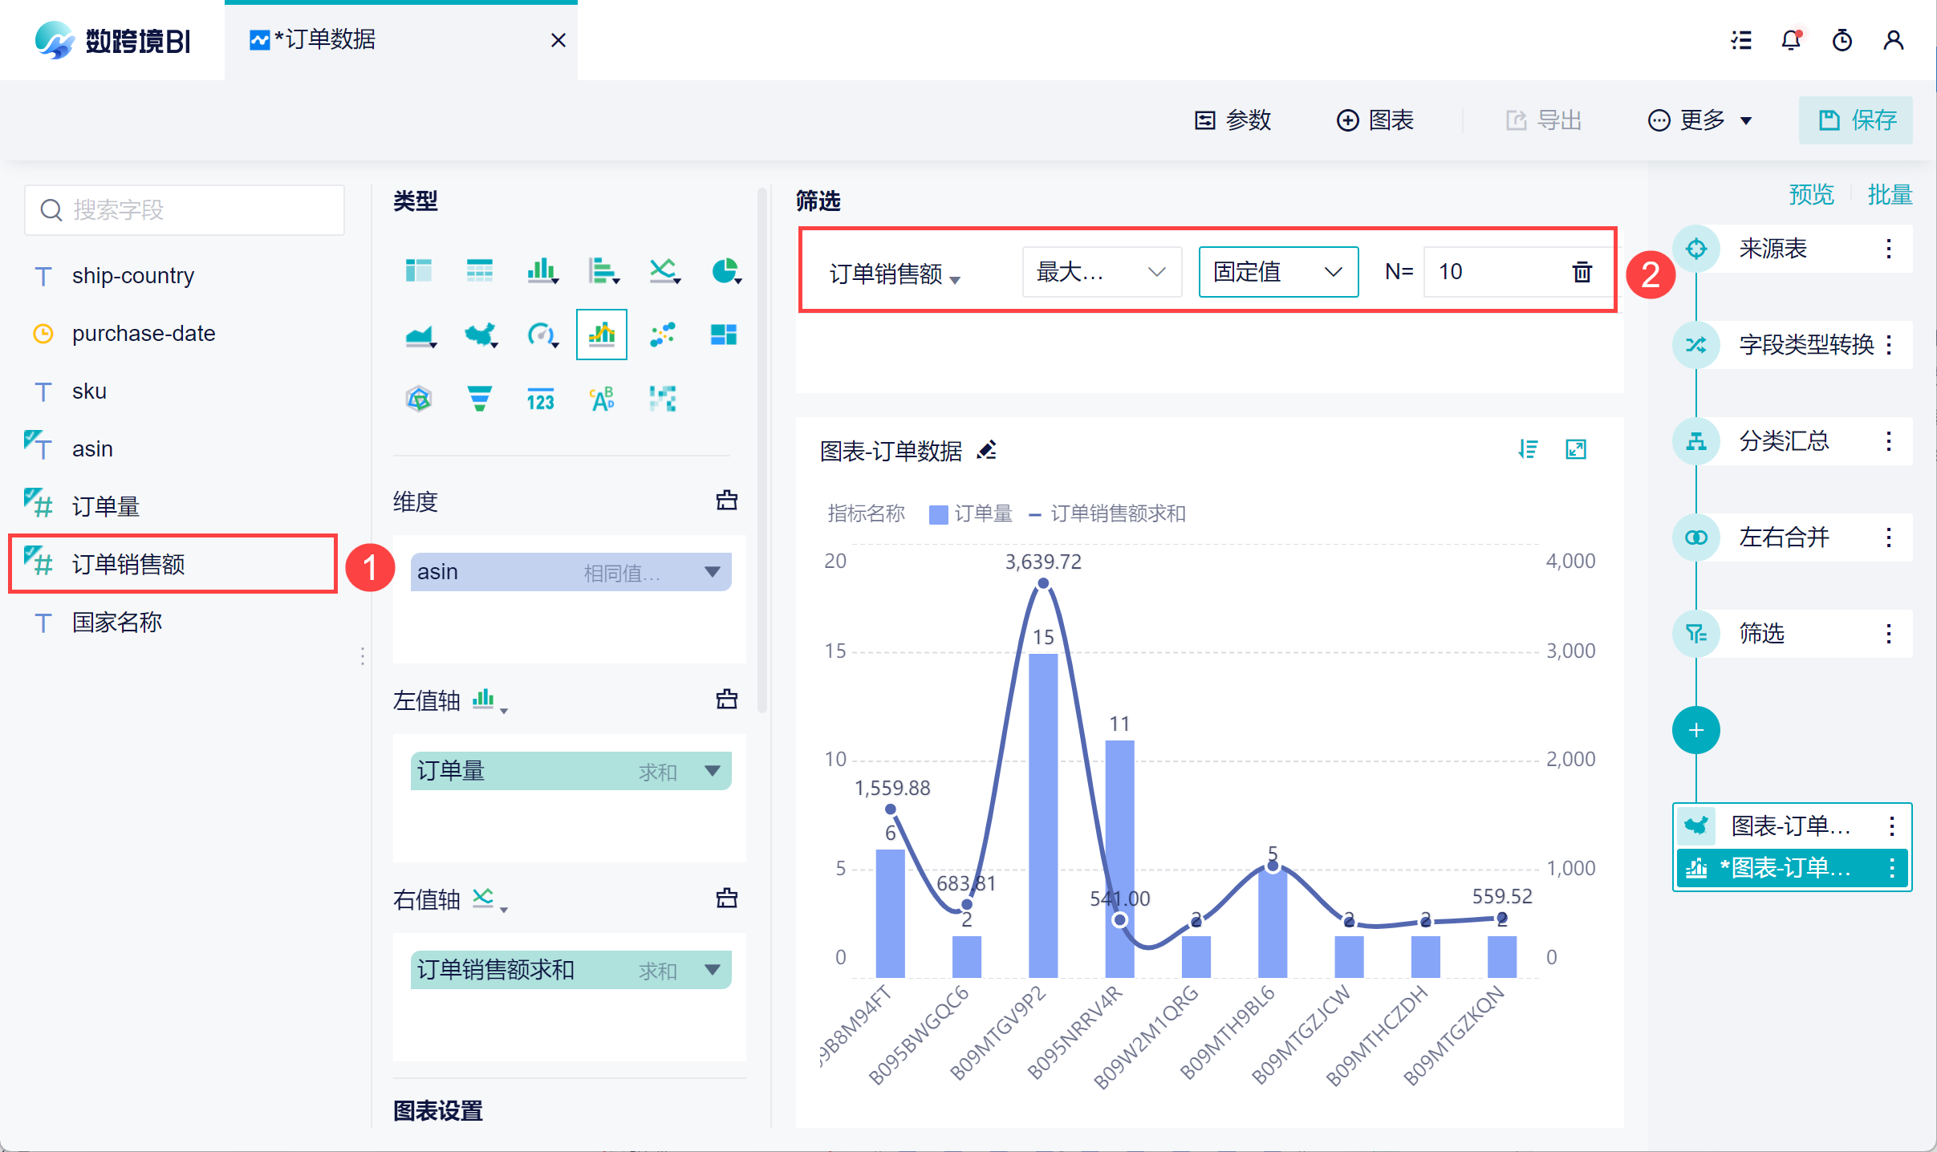Open the asin dimension dropdown arrow
This screenshot has width=1937, height=1152.
click(x=712, y=572)
